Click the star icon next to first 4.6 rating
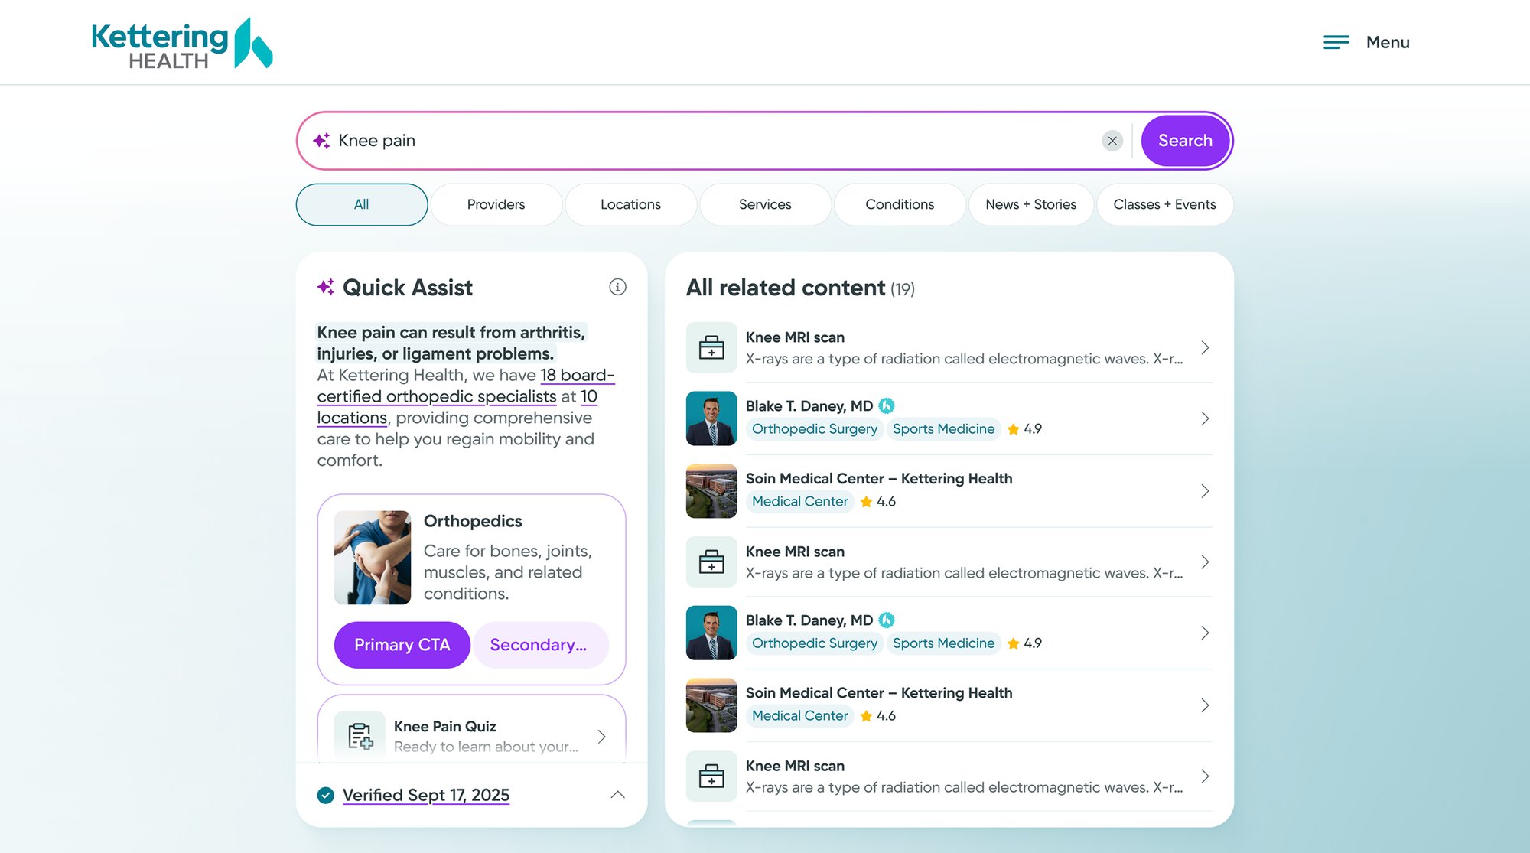Image resolution: width=1530 pixels, height=853 pixels. (x=866, y=502)
